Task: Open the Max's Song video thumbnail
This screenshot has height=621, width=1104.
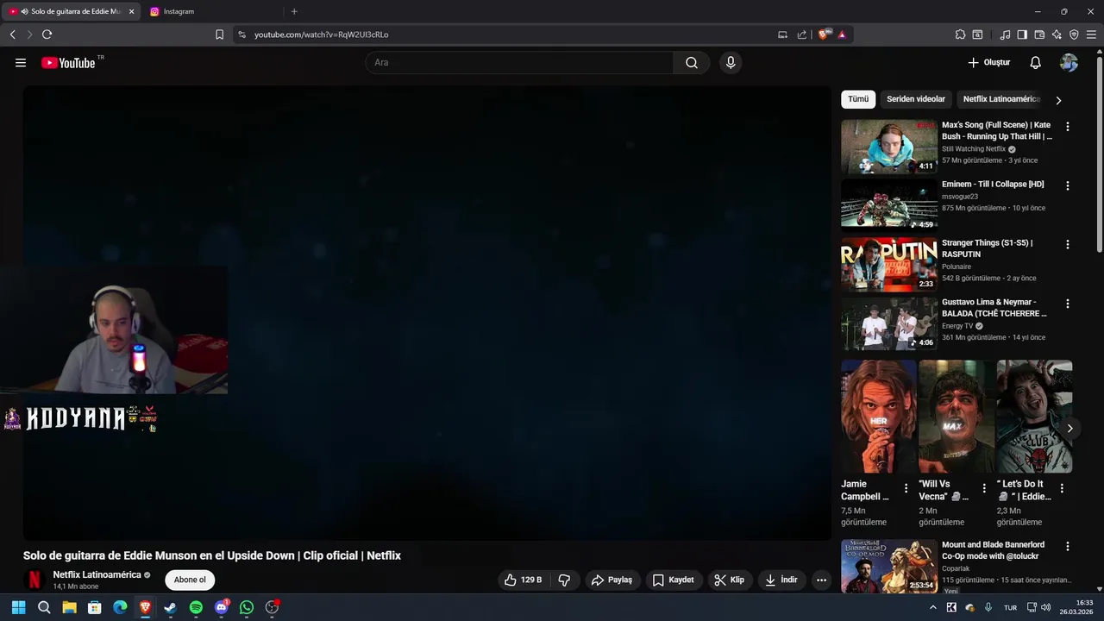Action: click(x=889, y=147)
